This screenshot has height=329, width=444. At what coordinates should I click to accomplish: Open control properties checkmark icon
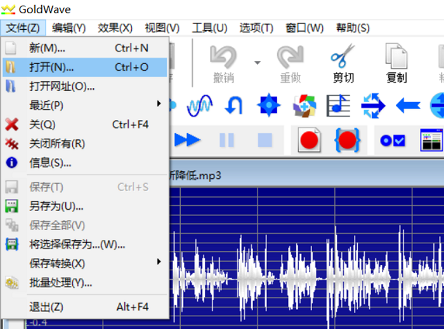pyautogui.click(x=393, y=140)
